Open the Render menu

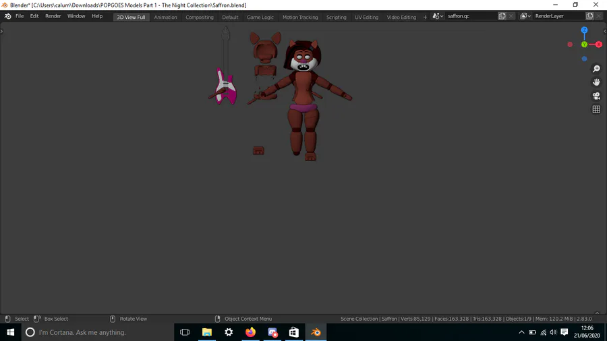pyautogui.click(x=53, y=16)
